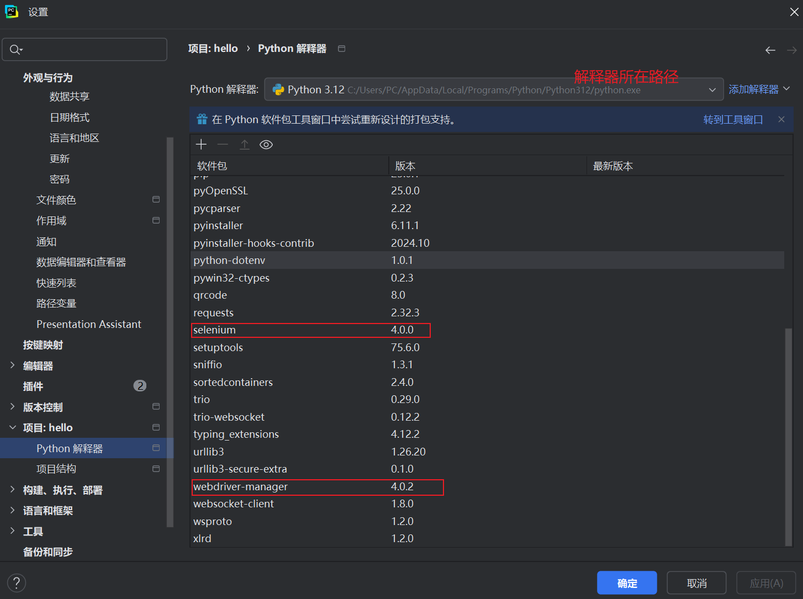
Task: Select Python 解释器 in the sidebar
Action: [87, 448]
